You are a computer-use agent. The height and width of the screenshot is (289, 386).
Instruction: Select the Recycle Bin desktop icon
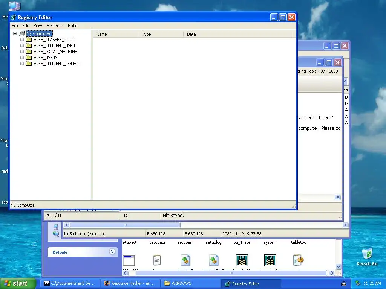tap(367, 254)
